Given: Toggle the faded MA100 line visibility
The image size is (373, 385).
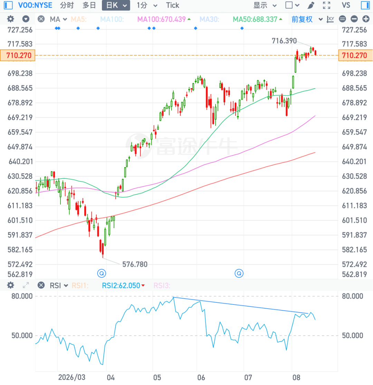Looking at the screenshot, I should [112, 19].
